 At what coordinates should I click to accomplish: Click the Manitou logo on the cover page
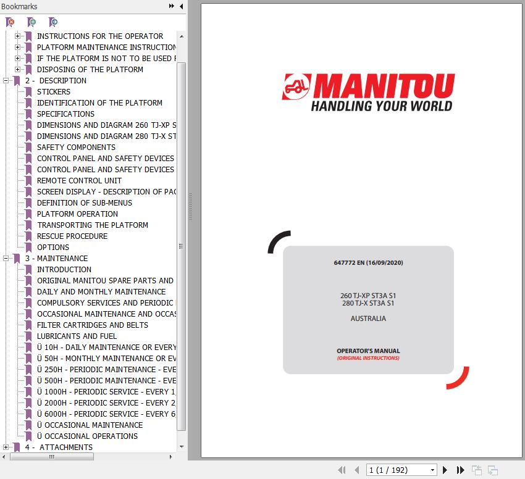point(368,93)
